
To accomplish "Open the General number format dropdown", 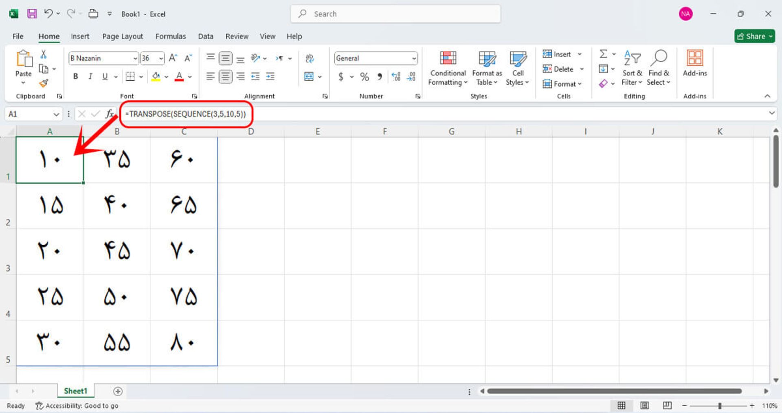I will point(414,59).
